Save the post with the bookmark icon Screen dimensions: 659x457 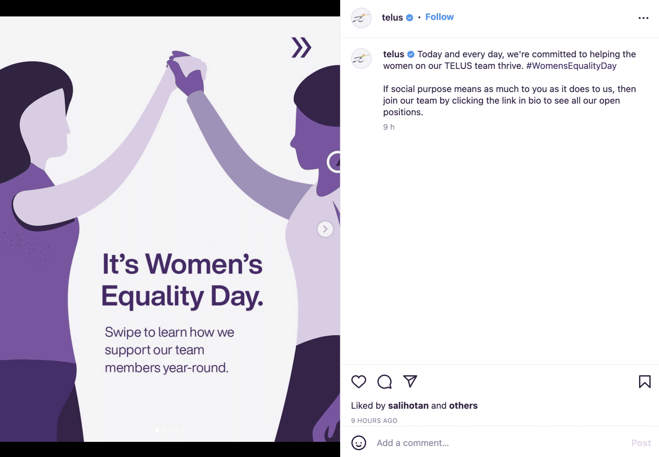click(645, 382)
